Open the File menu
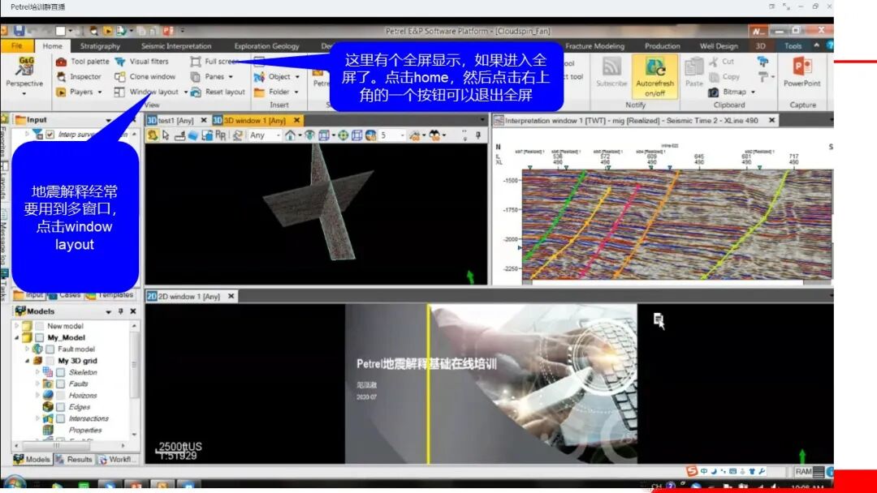877x493 pixels. pyautogui.click(x=17, y=45)
